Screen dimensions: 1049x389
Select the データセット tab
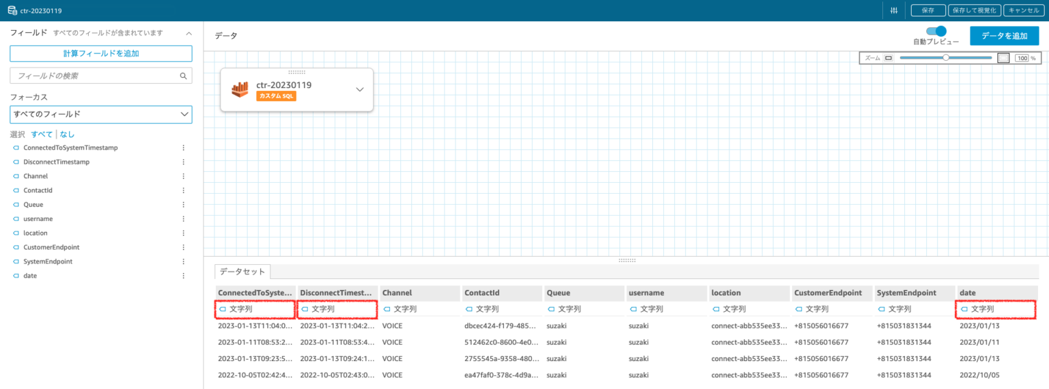tap(242, 272)
